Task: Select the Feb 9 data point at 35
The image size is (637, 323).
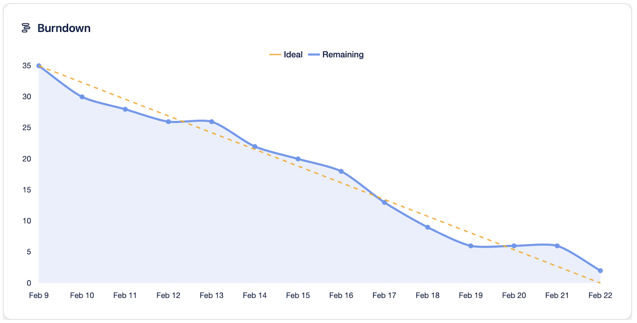Action: [39, 66]
